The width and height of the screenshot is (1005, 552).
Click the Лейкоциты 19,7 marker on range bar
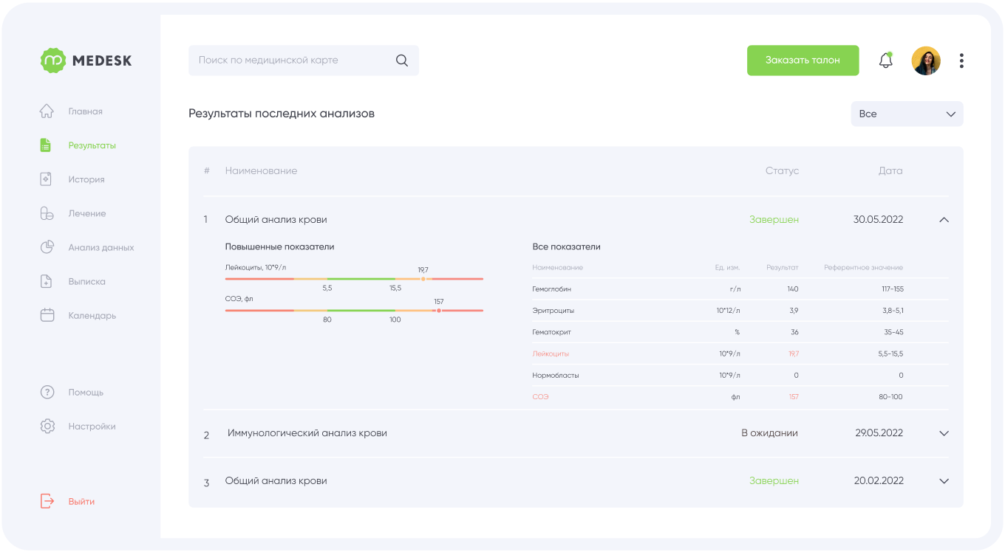tap(423, 279)
